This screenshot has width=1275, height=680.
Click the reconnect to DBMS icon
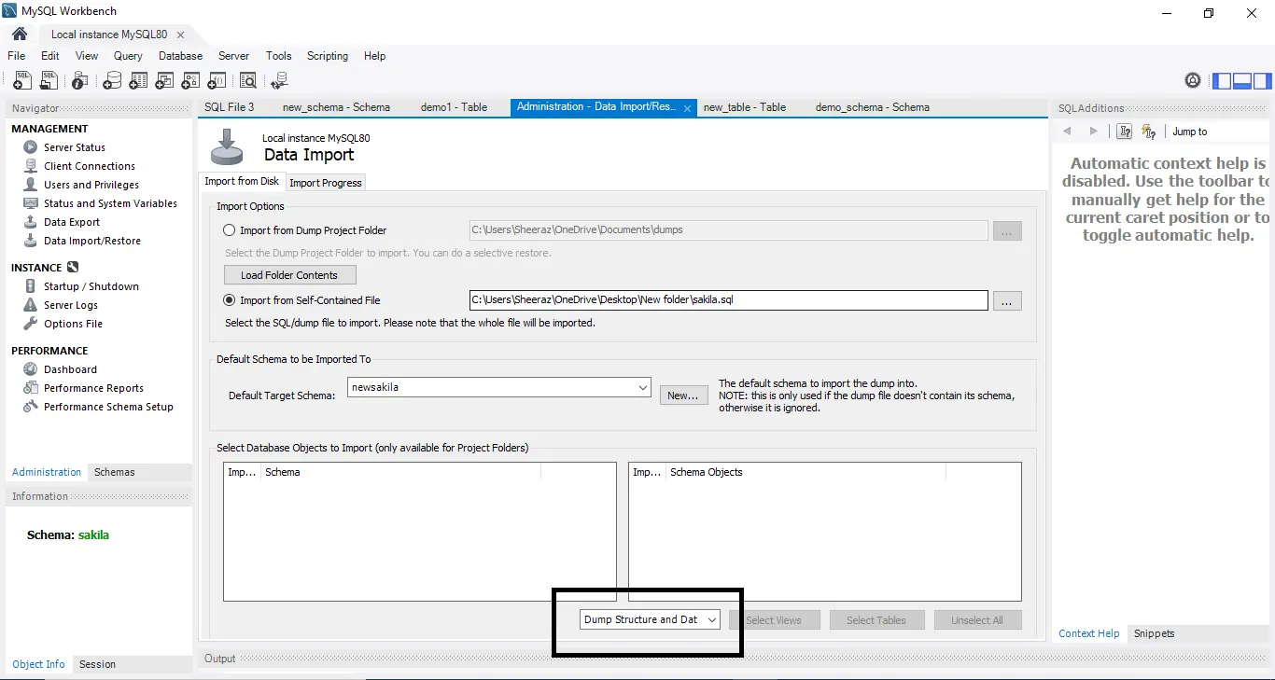[x=279, y=81]
